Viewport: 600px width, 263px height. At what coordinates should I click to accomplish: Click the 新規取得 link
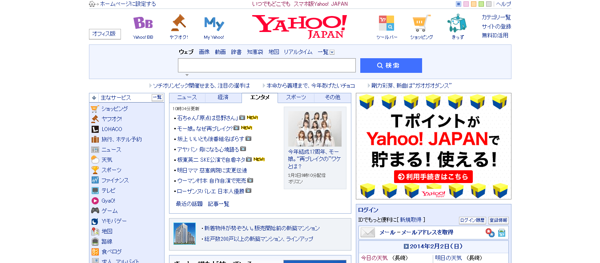(411, 220)
